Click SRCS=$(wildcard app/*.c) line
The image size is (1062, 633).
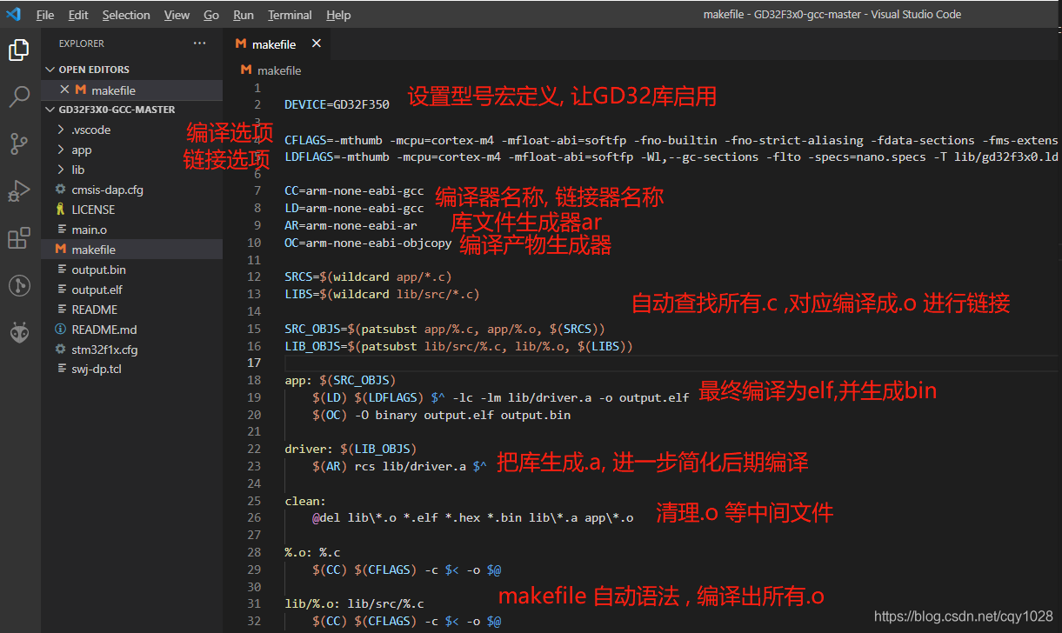click(368, 277)
